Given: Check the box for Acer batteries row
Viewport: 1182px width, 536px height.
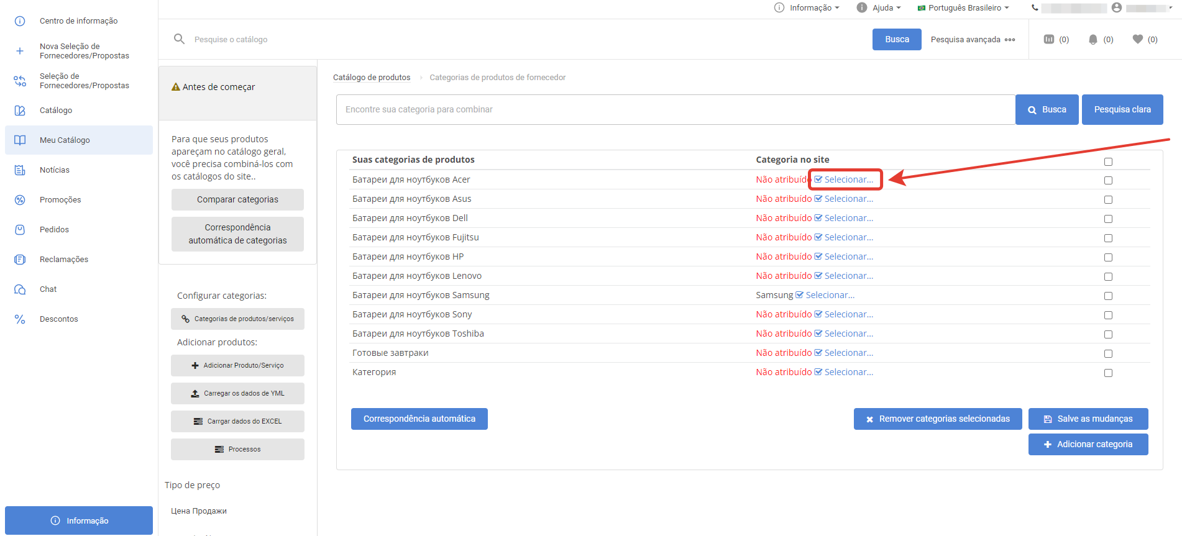Looking at the screenshot, I should (x=1108, y=180).
